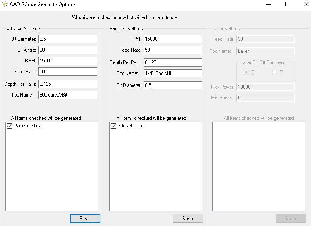Click the V-Carve Bit Angle field
311x226 pixels.
[67, 50]
